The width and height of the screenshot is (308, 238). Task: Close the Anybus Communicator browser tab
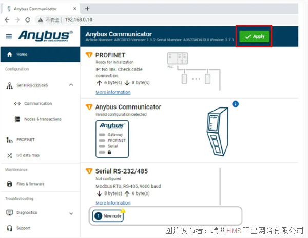[74, 9]
